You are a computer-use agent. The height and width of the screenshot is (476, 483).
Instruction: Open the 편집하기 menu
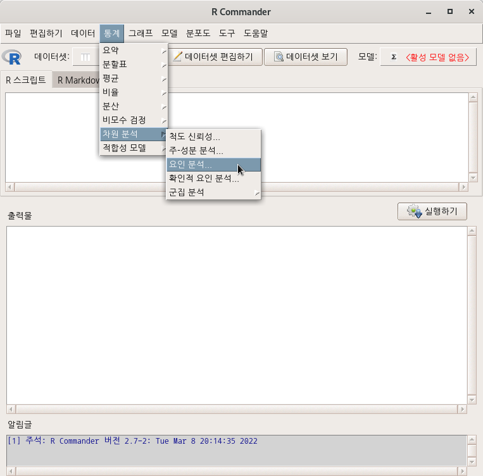[x=46, y=34]
